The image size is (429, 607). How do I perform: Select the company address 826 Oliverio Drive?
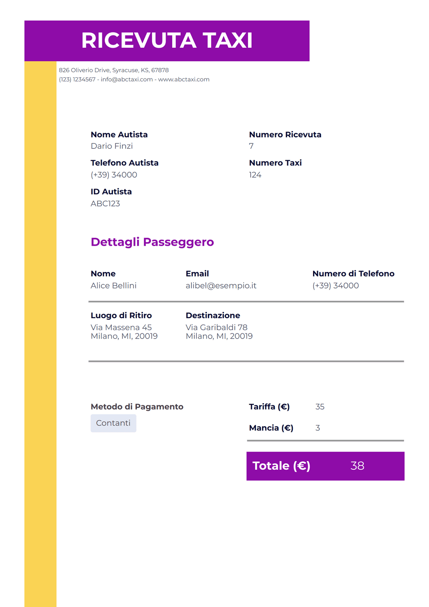tap(114, 70)
